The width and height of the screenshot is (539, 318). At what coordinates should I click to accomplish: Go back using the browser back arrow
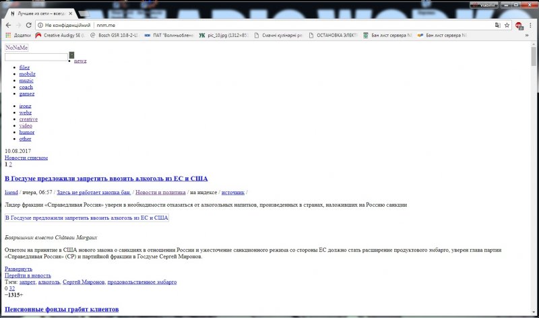[x=8, y=25]
